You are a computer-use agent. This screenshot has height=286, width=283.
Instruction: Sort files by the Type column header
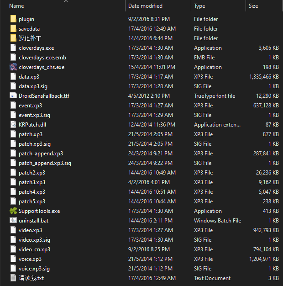(x=199, y=6)
